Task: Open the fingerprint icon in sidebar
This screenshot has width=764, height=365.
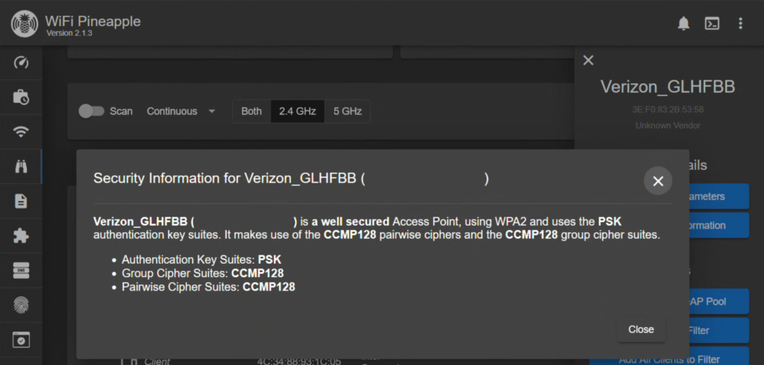Action: (21, 305)
